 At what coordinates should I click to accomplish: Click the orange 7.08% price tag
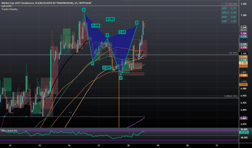243,75
